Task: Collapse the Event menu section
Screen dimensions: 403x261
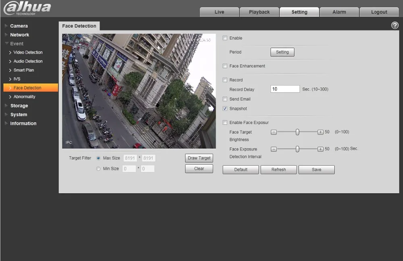Action: tap(17, 44)
